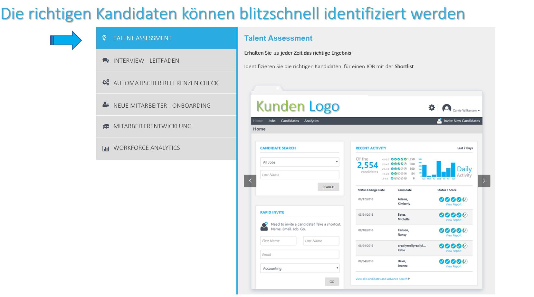
Task: Open View Report for Adams, Kimberly
Action: tap(453, 204)
